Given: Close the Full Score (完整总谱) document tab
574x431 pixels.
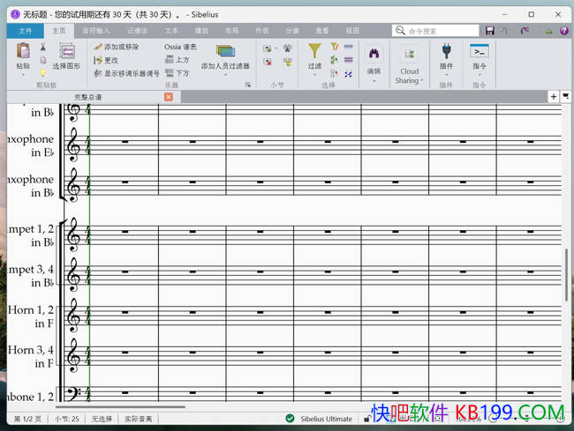Looking at the screenshot, I should pos(169,97).
